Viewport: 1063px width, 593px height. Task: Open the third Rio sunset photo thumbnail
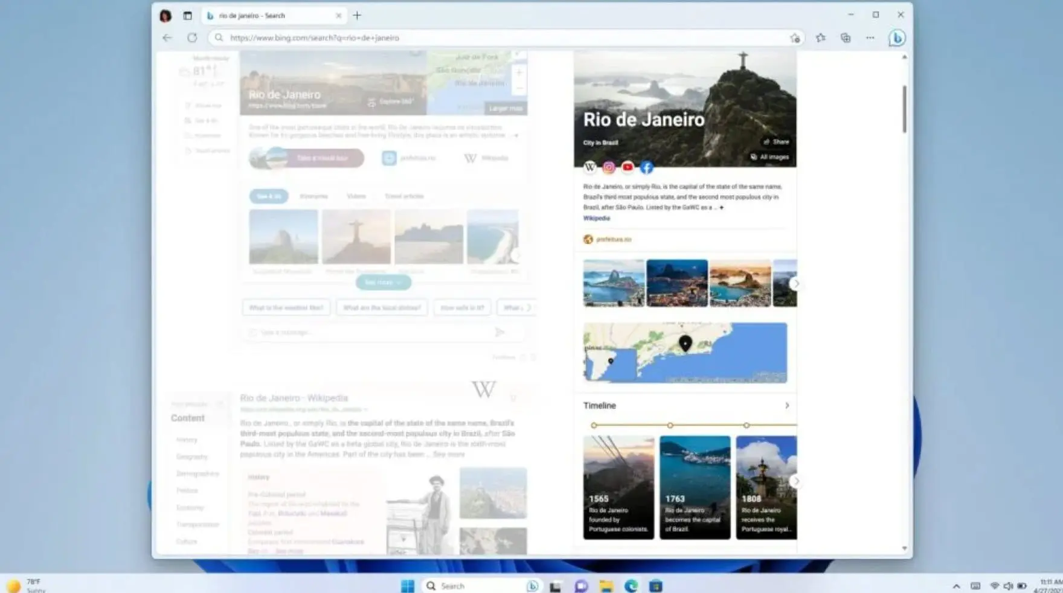[x=740, y=283]
